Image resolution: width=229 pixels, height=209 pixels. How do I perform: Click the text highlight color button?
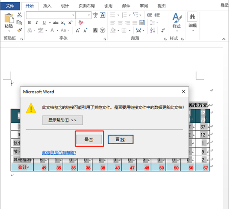(x=41, y=30)
